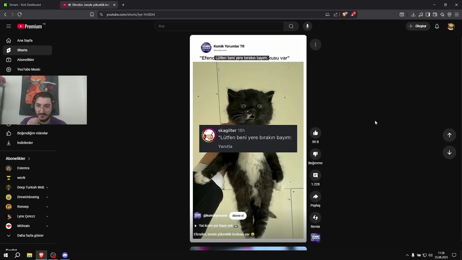The height and width of the screenshot is (260, 462).
Task: Open Evientra channel subscription
Action: tap(27, 168)
